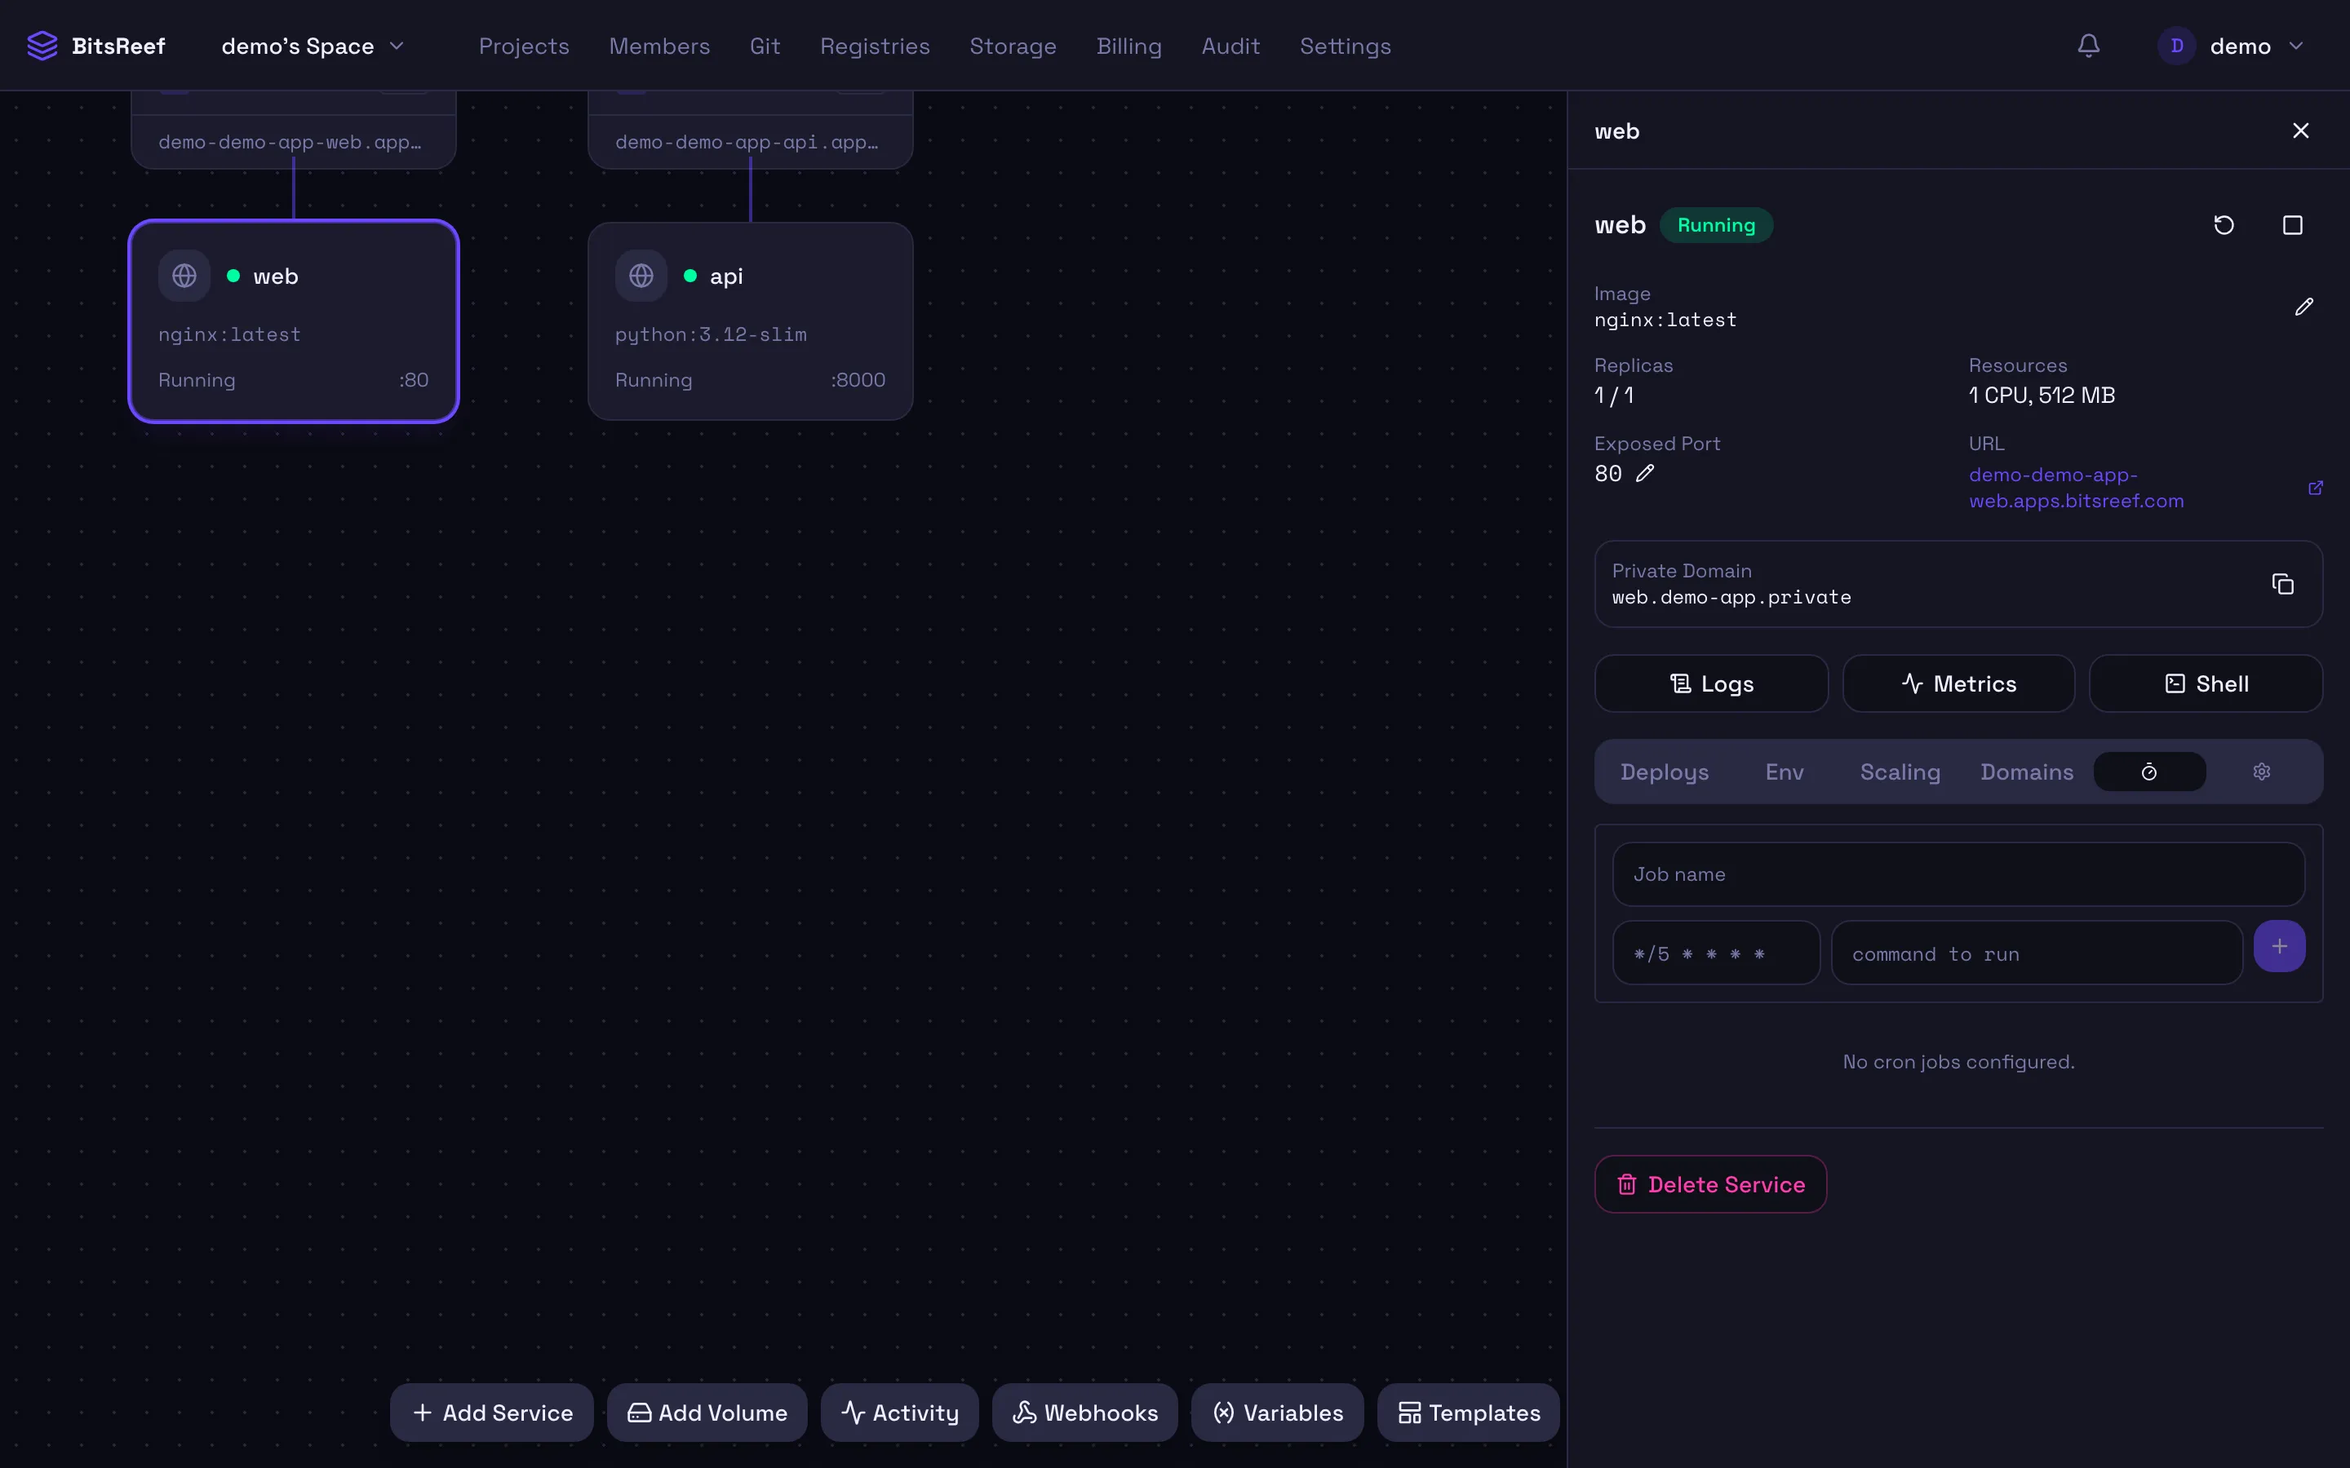Click the command to run input
The width and height of the screenshot is (2350, 1468).
tap(2037, 953)
